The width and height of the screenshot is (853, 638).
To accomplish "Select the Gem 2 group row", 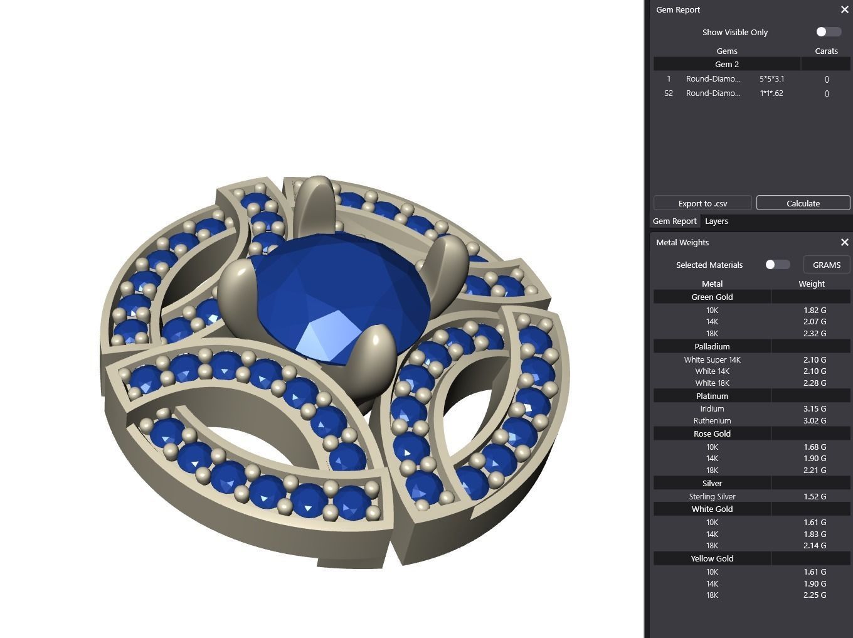I will point(751,64).
